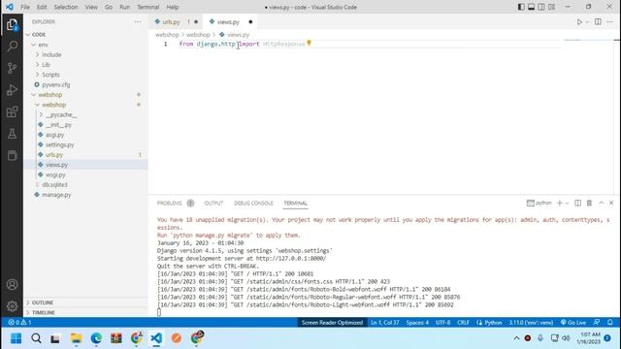
Task: Click the Ln 1, Col 37 position indicator
Action: 384,323
